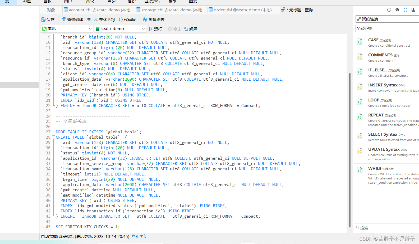Select the blue parentheses snippet pane icon

point(406,10)
